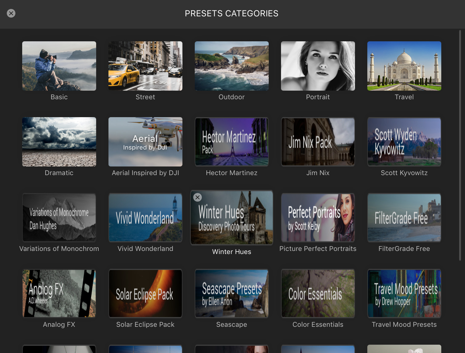Click the 'FilterGrade Free' caption

tap(404, 249)
